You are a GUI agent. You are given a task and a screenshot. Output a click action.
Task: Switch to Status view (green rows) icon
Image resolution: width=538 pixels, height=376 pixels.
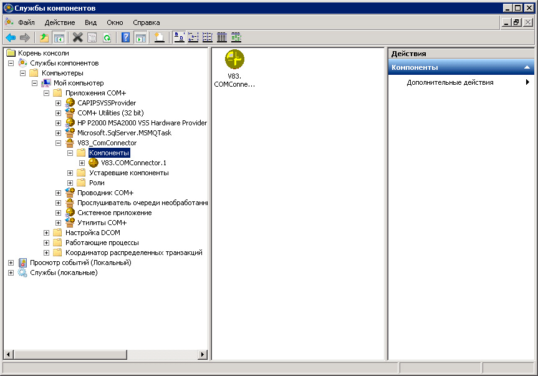click(236, 37)
